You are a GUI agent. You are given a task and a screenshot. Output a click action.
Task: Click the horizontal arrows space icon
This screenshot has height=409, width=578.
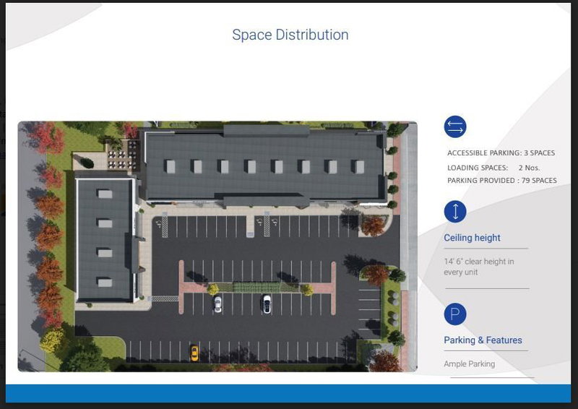(455, 127)
